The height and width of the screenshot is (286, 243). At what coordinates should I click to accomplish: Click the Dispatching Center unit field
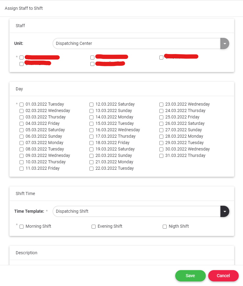point(136,44)
